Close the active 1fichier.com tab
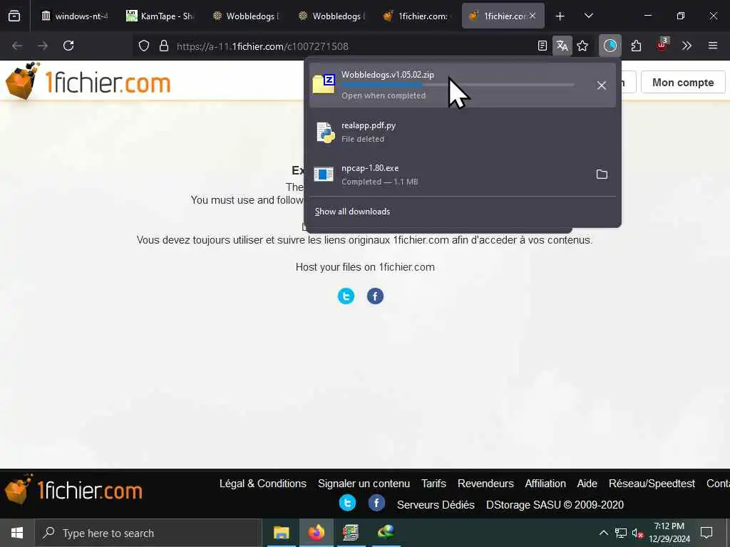This screenshot has width=730, height=547. (x=533, y=16)
